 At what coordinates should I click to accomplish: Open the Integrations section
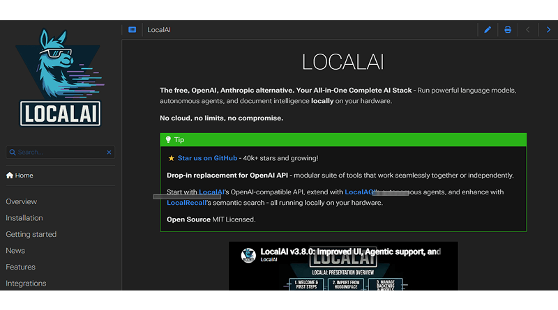26,284
